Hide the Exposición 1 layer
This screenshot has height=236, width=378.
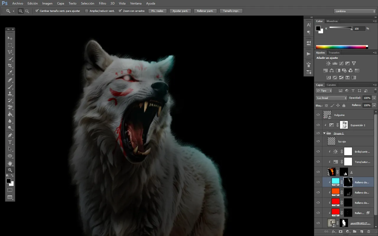click(318, 125)
